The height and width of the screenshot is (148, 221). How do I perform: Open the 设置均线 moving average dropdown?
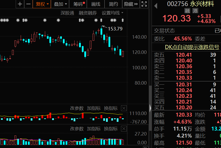pos(112,13)
